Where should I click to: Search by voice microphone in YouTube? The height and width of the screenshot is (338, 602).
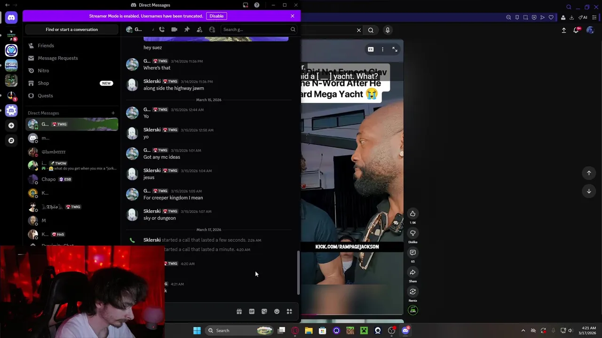click(x=388, y=30)
